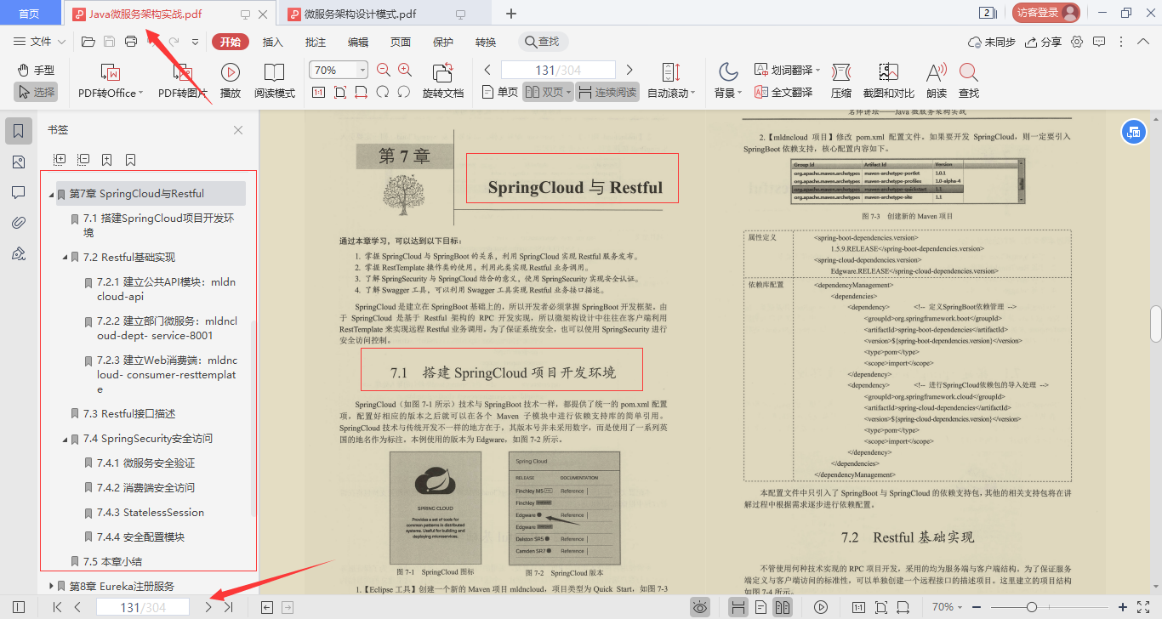Viewport: 1162px width, 619px height.
Task: Set actual size 1:1 in ribbon
Action: (319, 92)
